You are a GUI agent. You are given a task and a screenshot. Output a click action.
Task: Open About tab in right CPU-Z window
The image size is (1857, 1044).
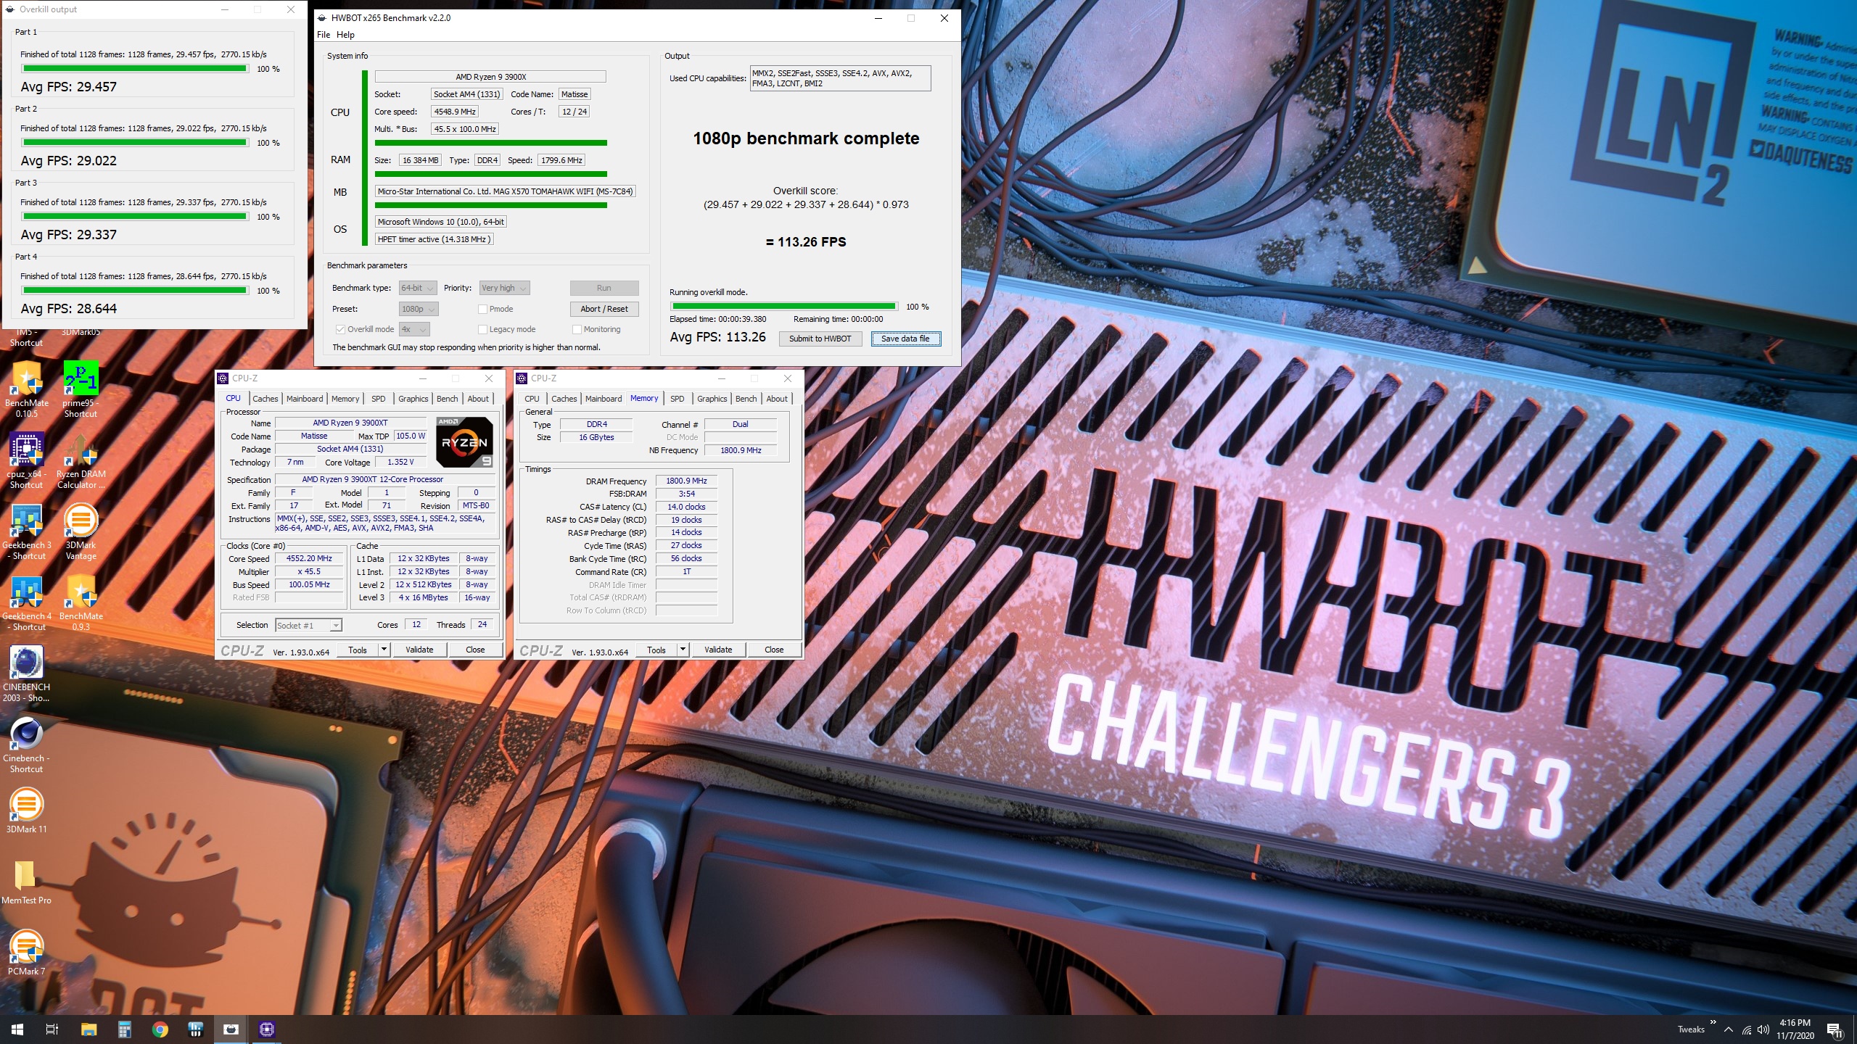click(x=777, y=399)
